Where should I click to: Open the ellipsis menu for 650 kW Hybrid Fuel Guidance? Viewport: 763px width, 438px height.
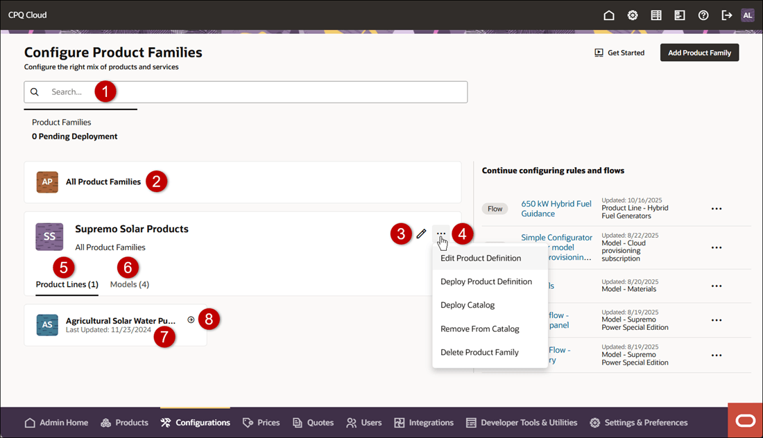716,208
